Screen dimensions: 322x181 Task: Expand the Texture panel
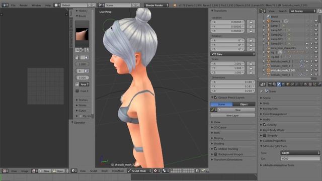click(x=82, y=100)
